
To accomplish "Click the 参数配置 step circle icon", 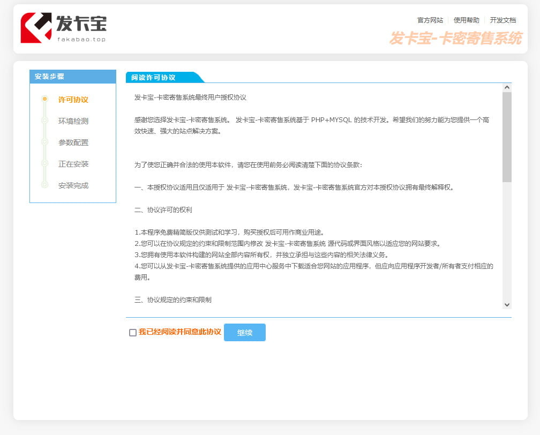I will (x=45, y=142).
